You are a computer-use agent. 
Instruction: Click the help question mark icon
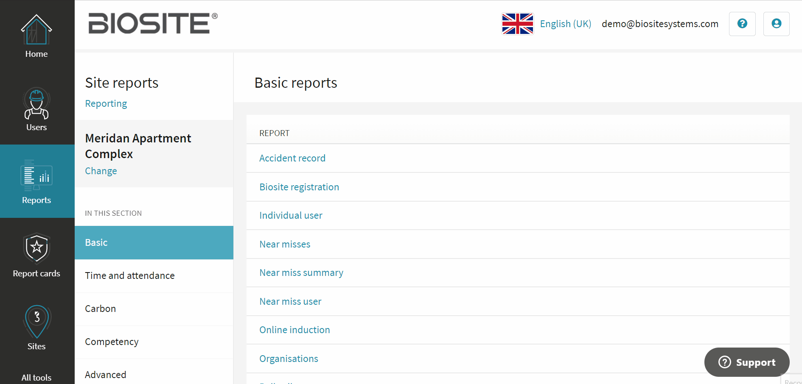point(742,24)
